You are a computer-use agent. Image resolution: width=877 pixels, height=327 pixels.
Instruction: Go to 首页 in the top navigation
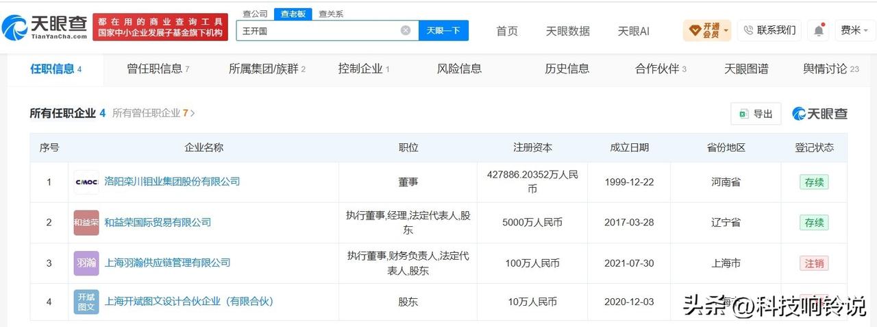507,31
